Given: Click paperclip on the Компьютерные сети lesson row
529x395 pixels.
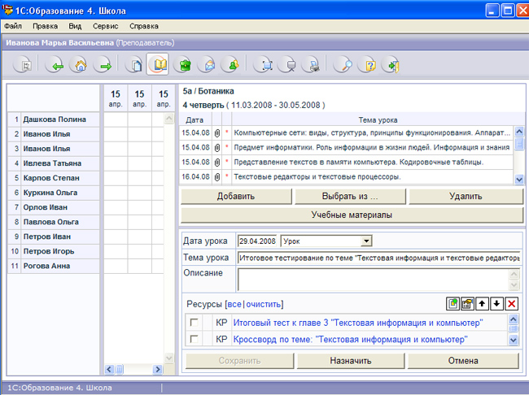Looking at the screenshot, I should [x=217, y=132].
